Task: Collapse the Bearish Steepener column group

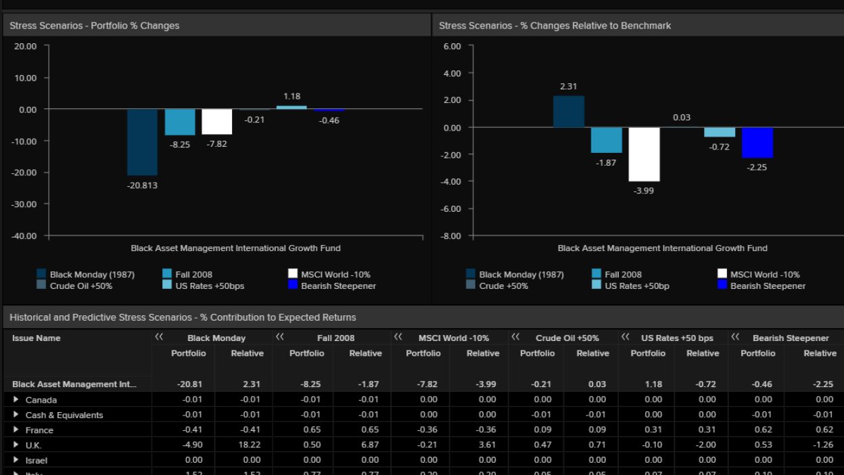Action: (735, 337)
